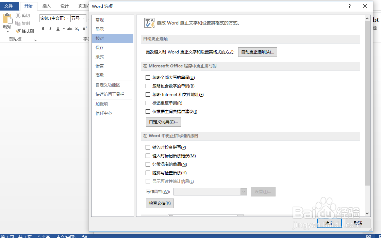Enable check grammar with spelling checkbox
The width and height of the screenshot is (381, 238).
click(x=148, y=173)
